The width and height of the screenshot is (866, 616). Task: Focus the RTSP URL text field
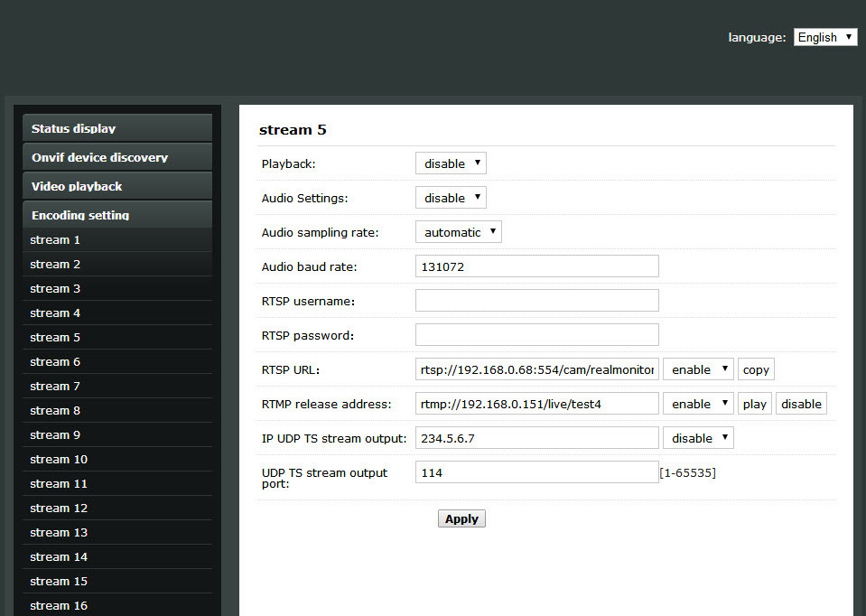(x=536, y=369)
